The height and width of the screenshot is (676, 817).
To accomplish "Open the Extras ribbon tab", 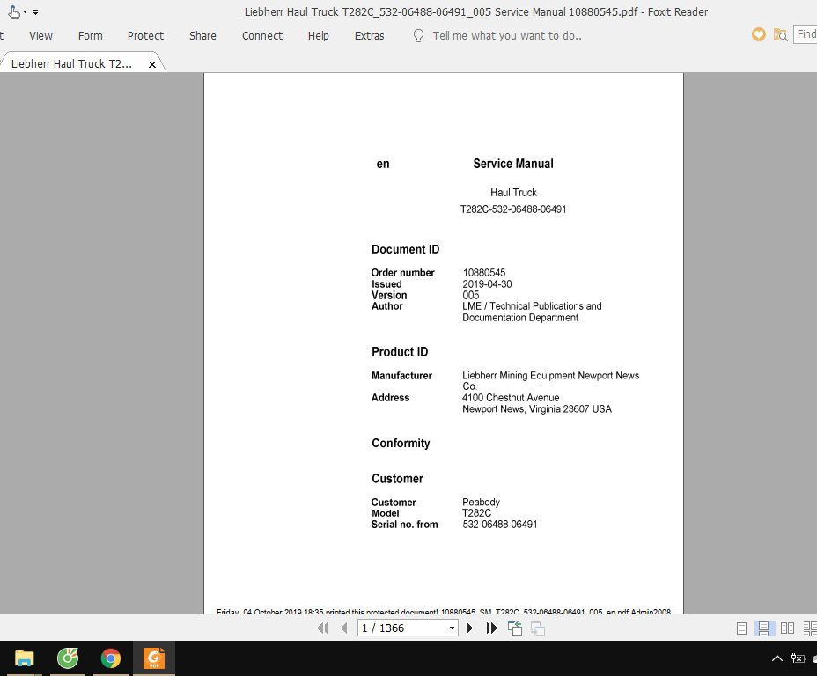I will pyautogui.click(x=370, y=35).
